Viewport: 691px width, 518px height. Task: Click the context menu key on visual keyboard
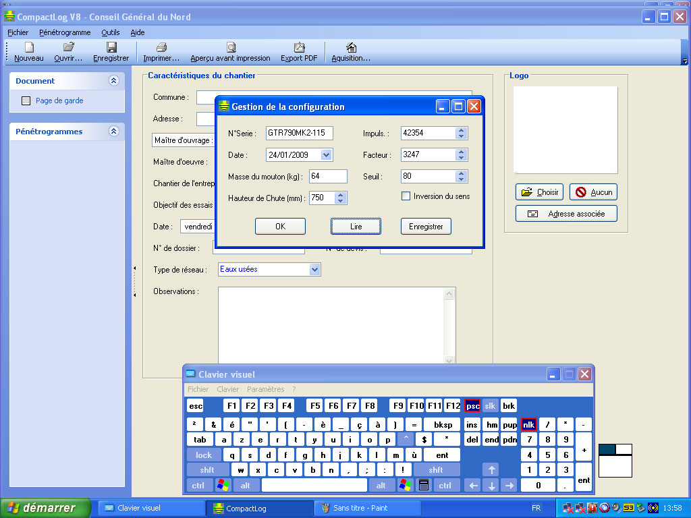(424, 486)
